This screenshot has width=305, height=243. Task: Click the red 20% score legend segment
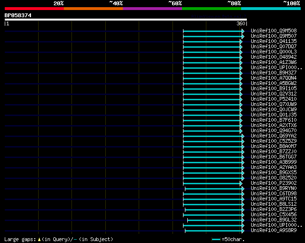[34, 9]
